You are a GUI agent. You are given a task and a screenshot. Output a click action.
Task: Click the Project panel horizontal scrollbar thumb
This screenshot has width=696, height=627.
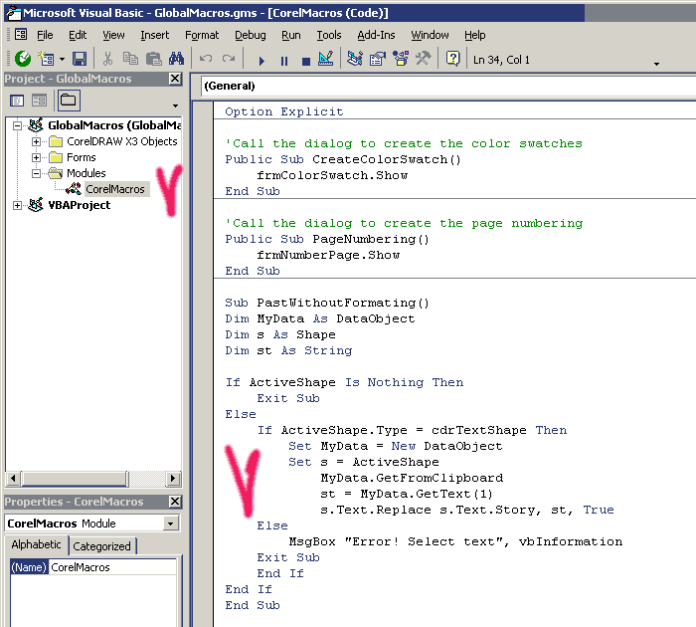tap(75, 479)
